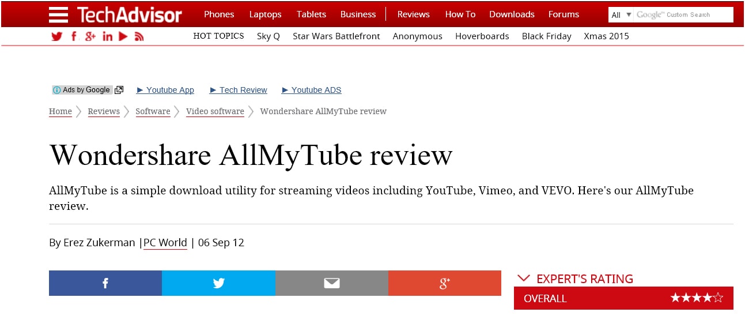Click the Wondershare AllMyTube review headline
This screenshot has height=316, width=745.
pyautogui.click(x=251, y=155)
